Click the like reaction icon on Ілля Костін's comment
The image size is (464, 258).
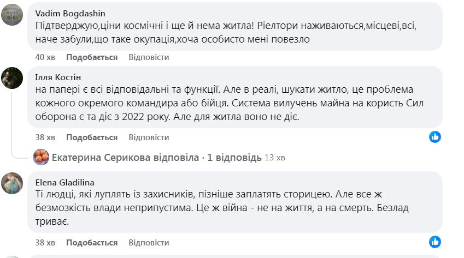click(x=435, y=136)
